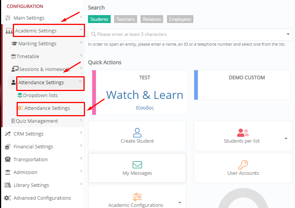Expand Quiz Management with its chevron
Image resolution: width=295 pixels, height=208 pixels.
pyautogui.click(x=81, y=120)
